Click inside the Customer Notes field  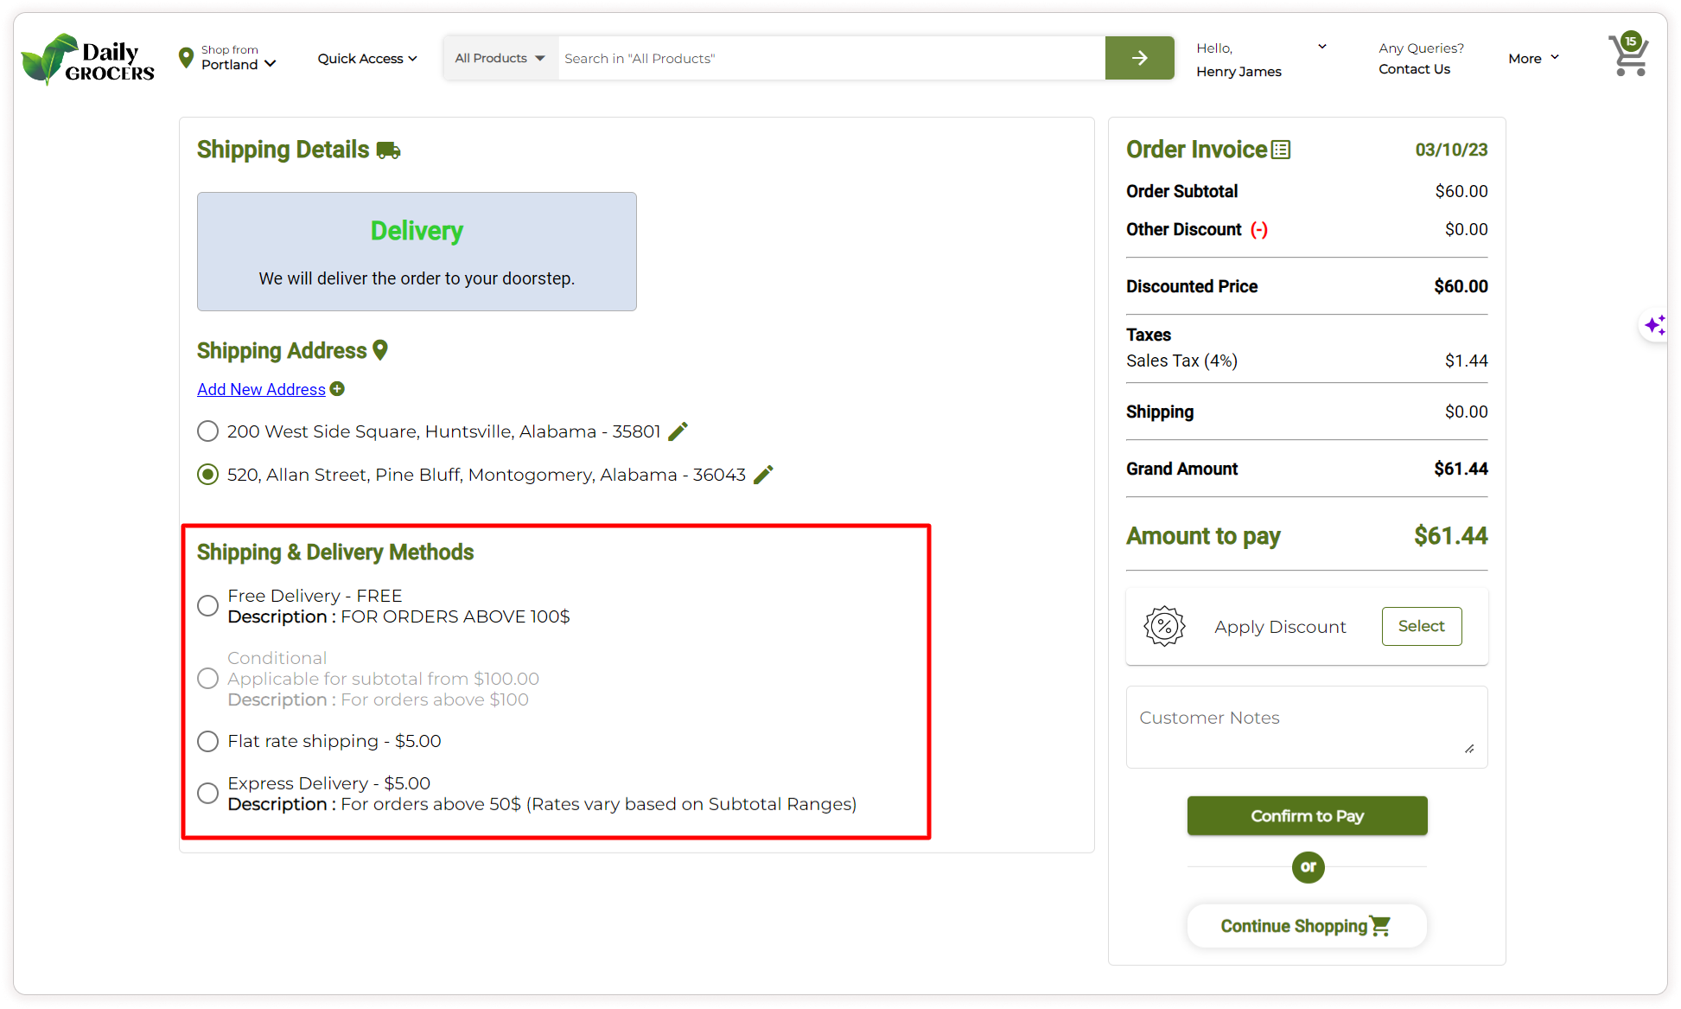[1305, 726]
